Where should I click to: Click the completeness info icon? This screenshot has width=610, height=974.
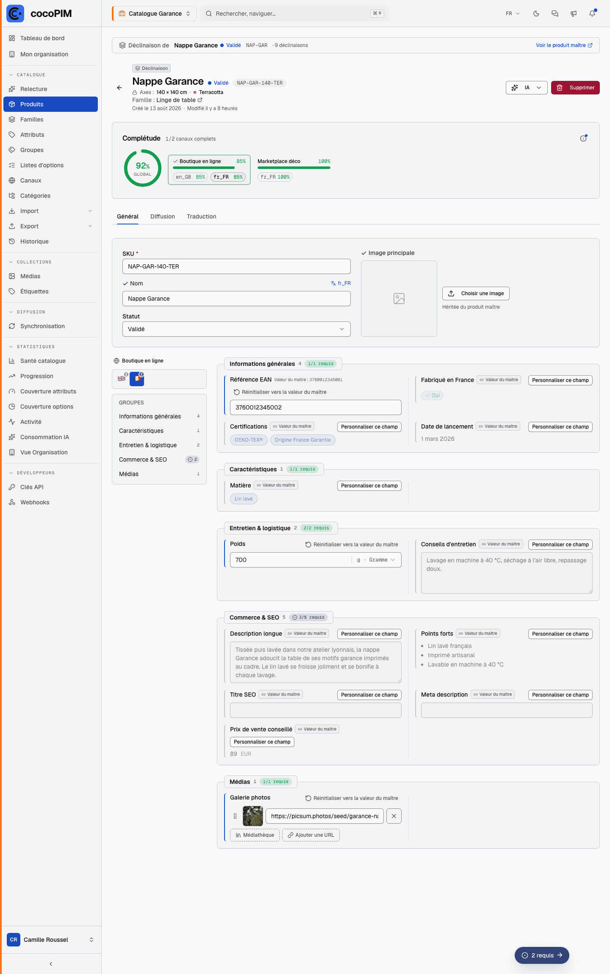click(x=583, y=138)
